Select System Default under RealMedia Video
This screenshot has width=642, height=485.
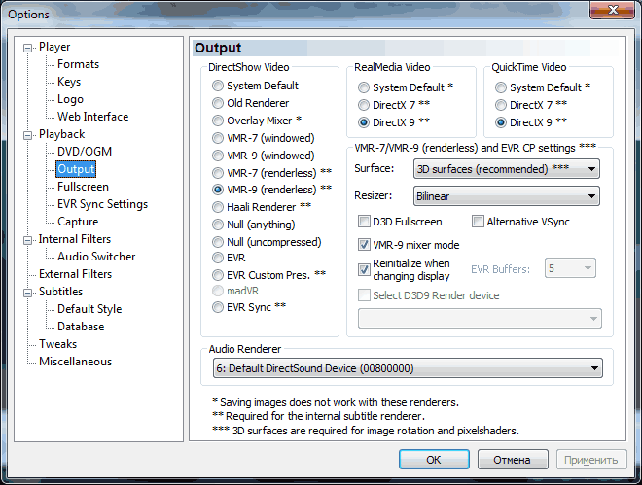point(365,87)
